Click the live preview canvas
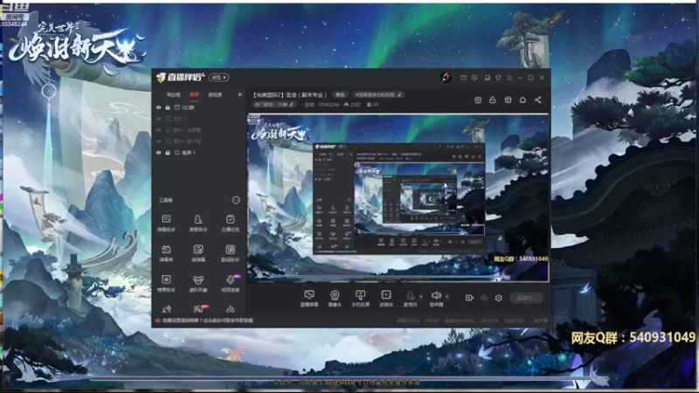699x393 pixels. 398,198
